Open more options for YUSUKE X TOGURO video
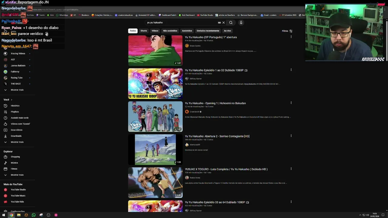 click(291, 169)
